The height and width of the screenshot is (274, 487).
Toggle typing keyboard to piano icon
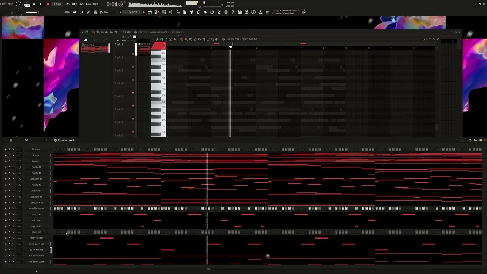point(68,12)
